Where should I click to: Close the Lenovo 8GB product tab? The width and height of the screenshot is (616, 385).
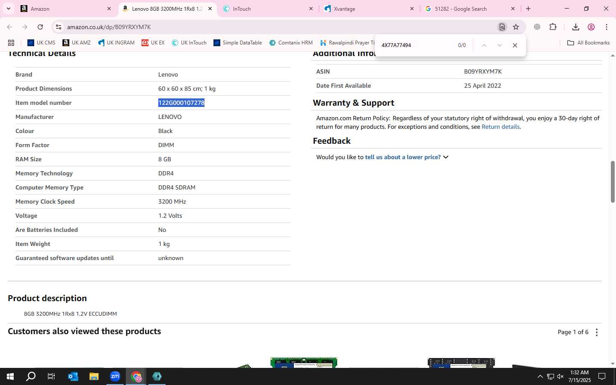coord(210,9)
